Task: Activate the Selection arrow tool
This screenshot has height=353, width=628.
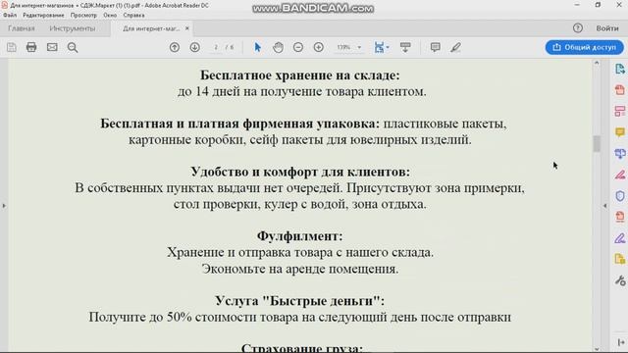Action: [x=257, y=47]
